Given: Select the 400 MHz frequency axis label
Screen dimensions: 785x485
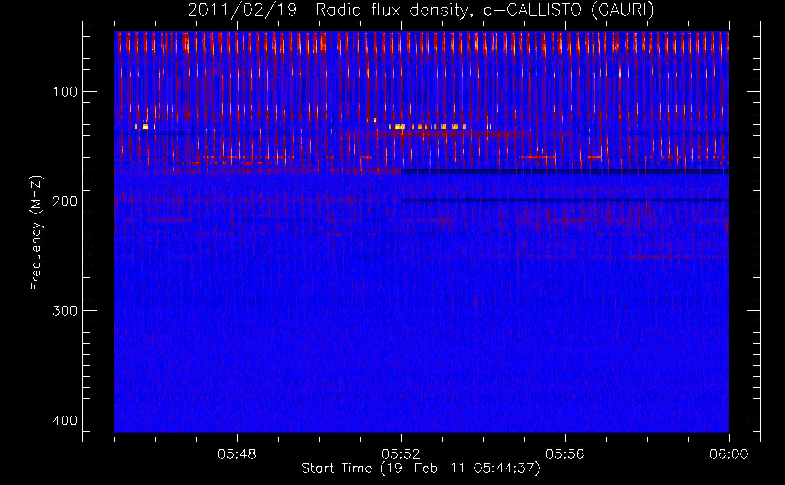Looking at the screenshot, I should pos(65,420).
